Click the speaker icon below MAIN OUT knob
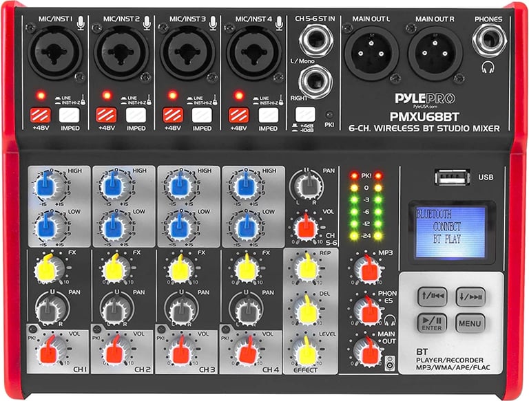529x401 pixels. tap(390, 363)
